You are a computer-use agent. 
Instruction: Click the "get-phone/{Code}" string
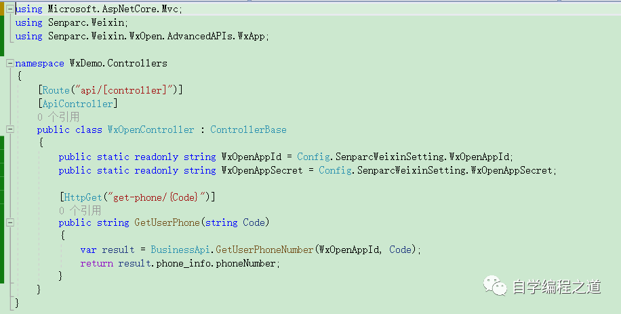click(x=157, y=197)
